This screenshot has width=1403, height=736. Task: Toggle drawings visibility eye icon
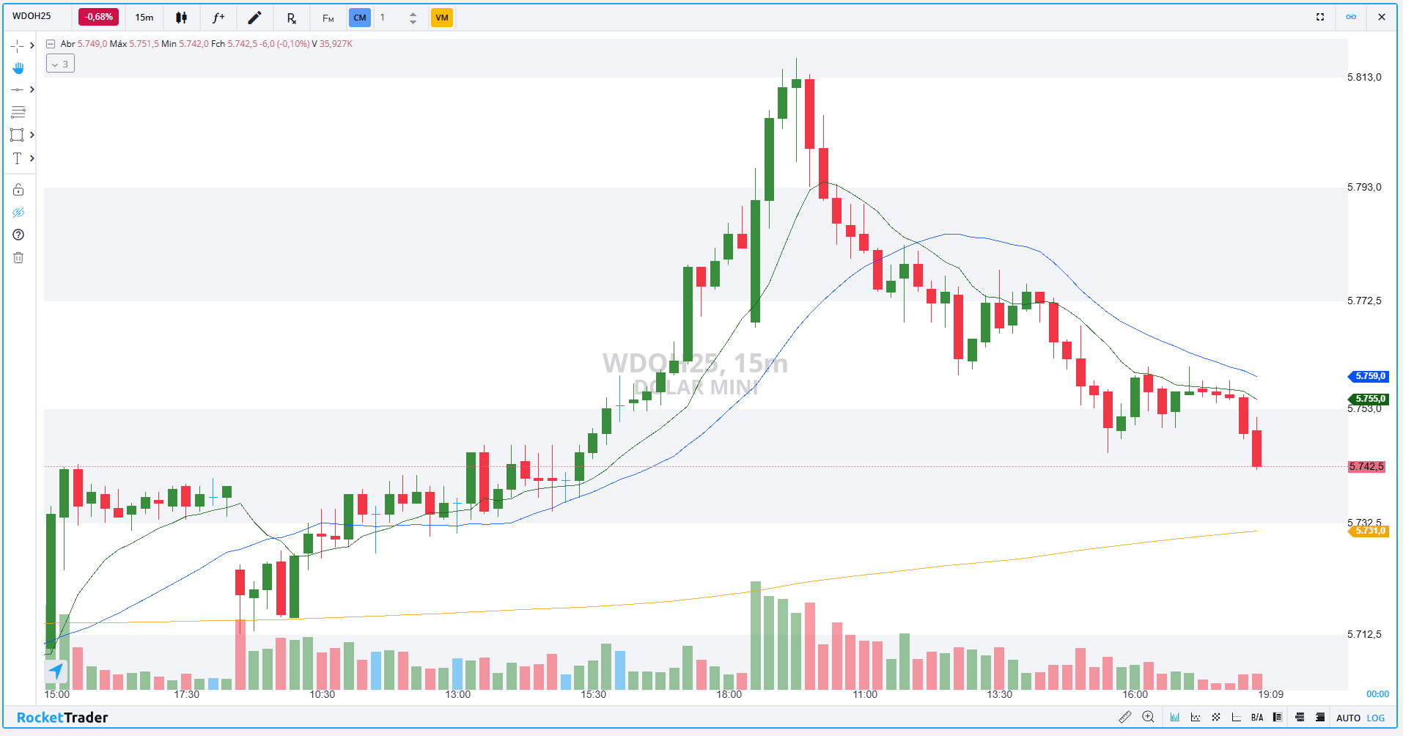pyautogui.click(x=18, y=213)
